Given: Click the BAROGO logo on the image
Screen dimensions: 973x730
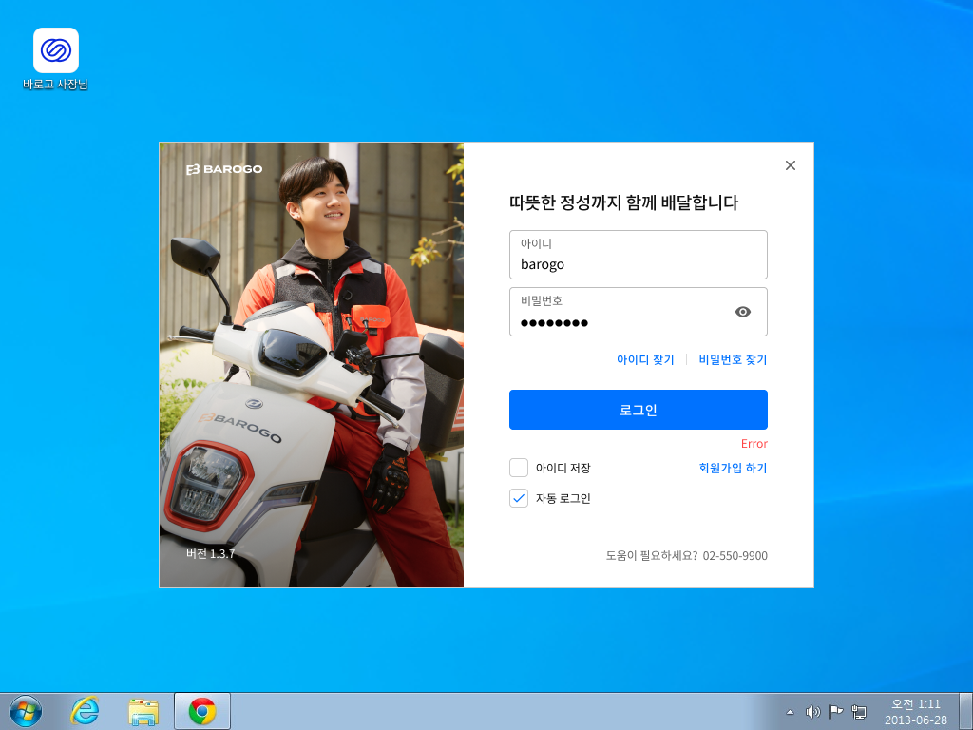Looking at the screenshot, I should point(224,169).
